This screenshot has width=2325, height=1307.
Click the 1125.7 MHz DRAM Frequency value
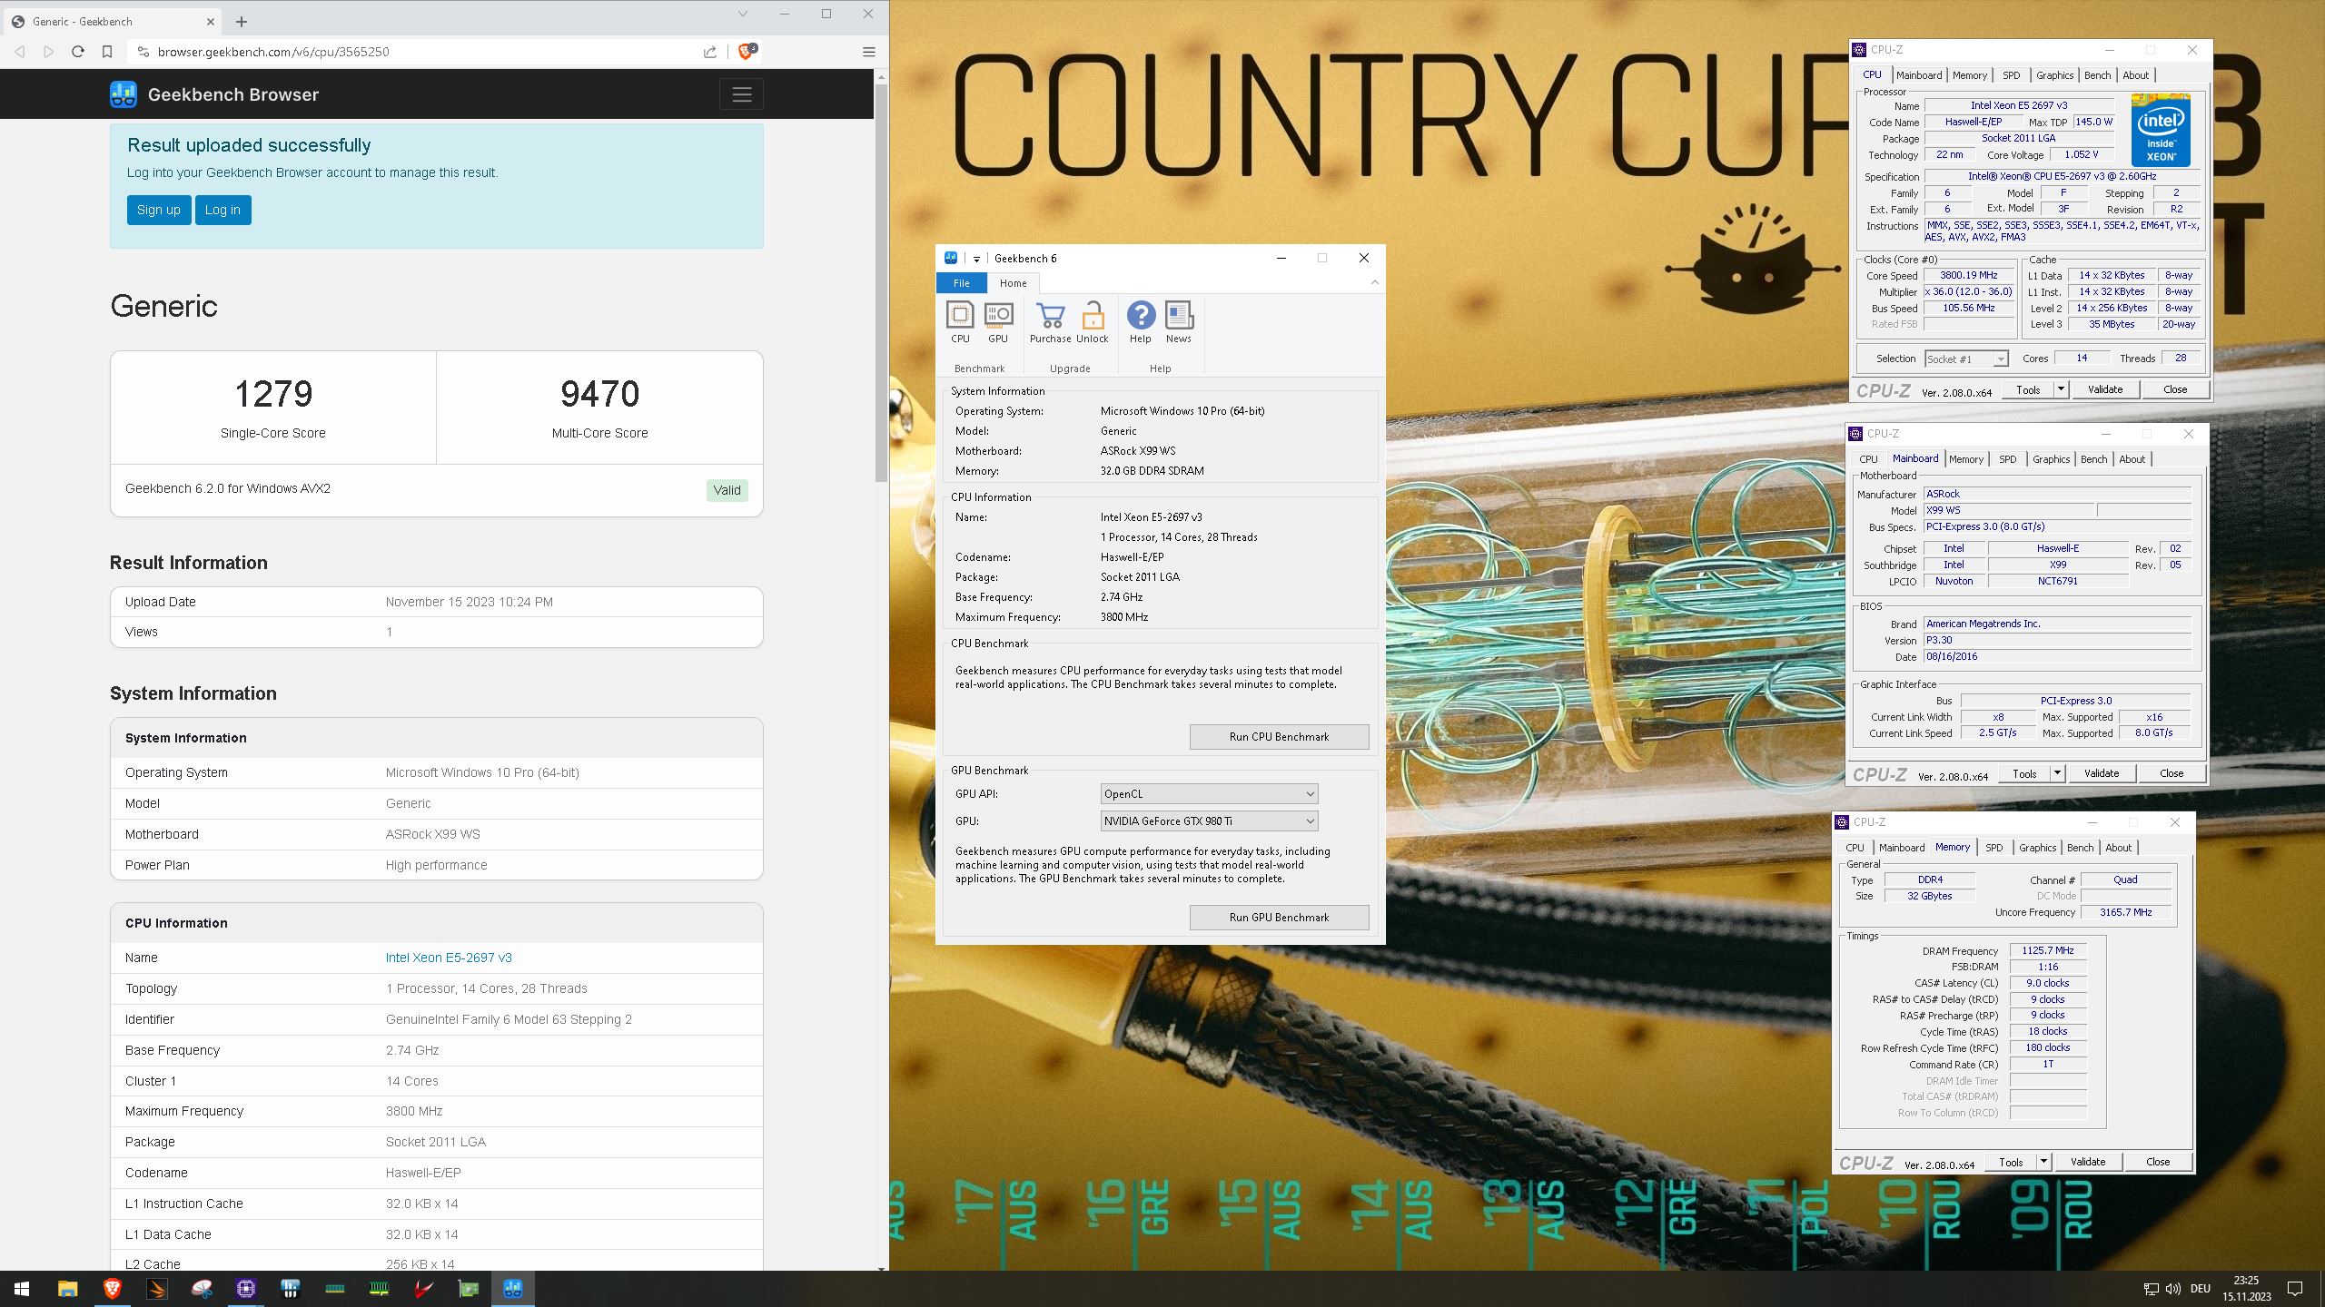(x=2048, y=950)
